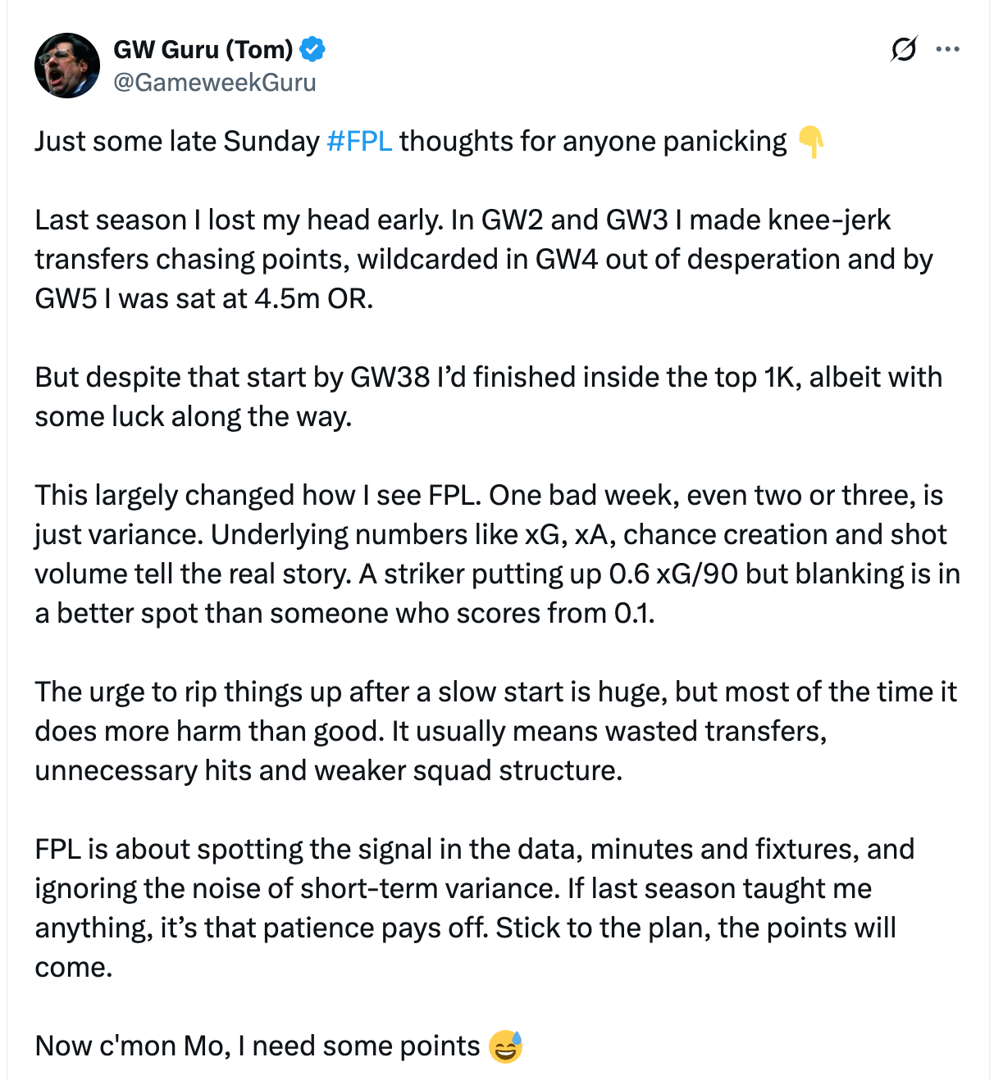Click the pointing-down hand emoji
The image size is (994, 1080).
pos(810,142)
